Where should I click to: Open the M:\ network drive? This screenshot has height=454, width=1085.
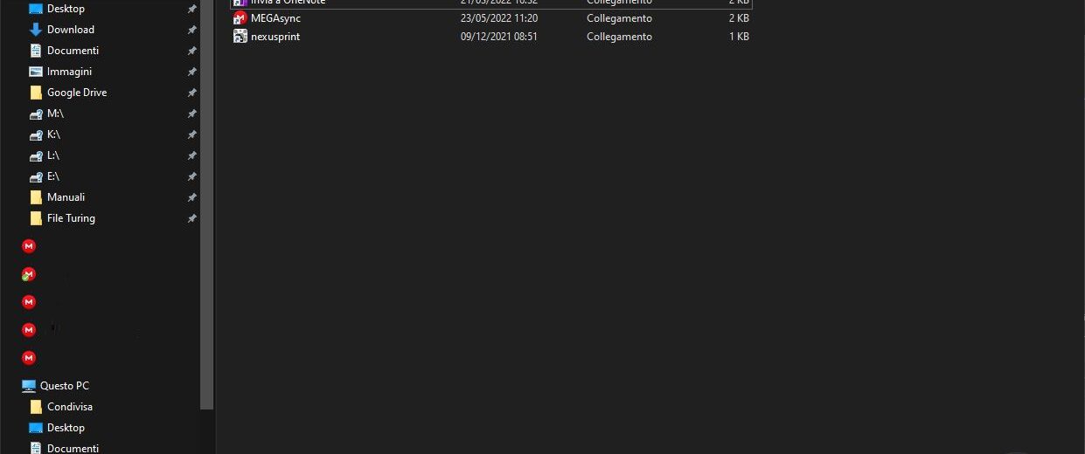click(x=55, y=113)
